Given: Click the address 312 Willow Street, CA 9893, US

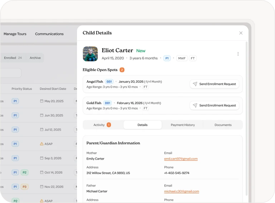Looking at the screenshot, I should [x=108, y=173].
